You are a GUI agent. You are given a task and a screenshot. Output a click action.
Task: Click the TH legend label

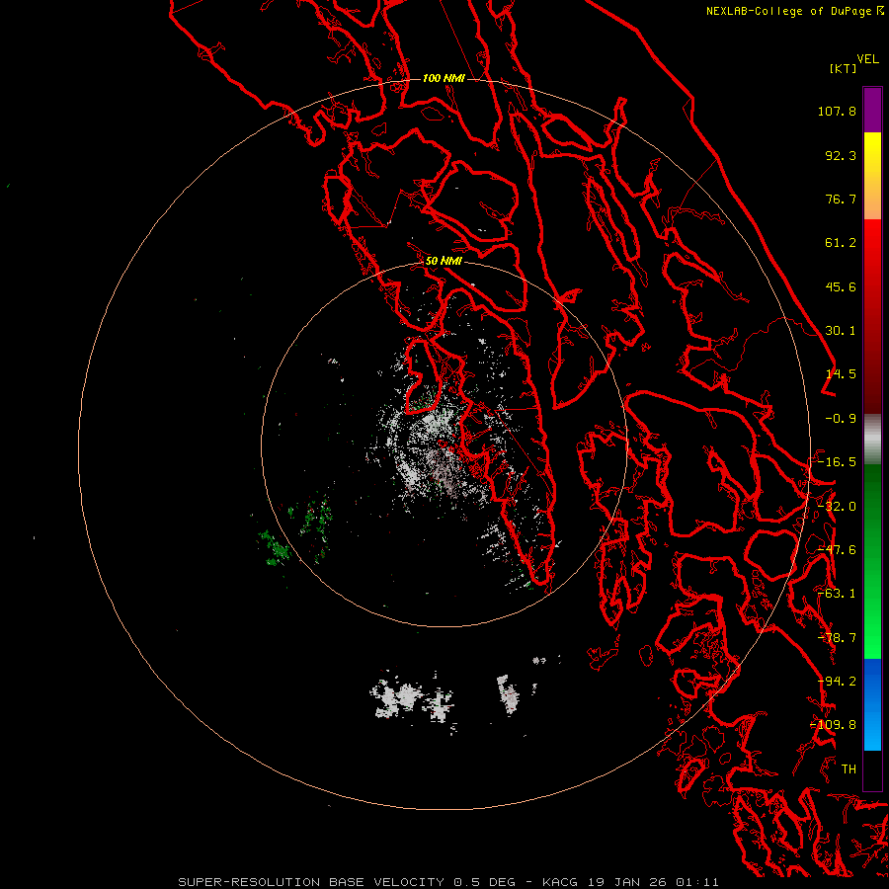pos(849,769)
